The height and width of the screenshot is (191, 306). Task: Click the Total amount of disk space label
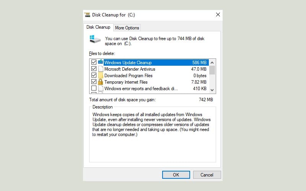tap(122, 100)
